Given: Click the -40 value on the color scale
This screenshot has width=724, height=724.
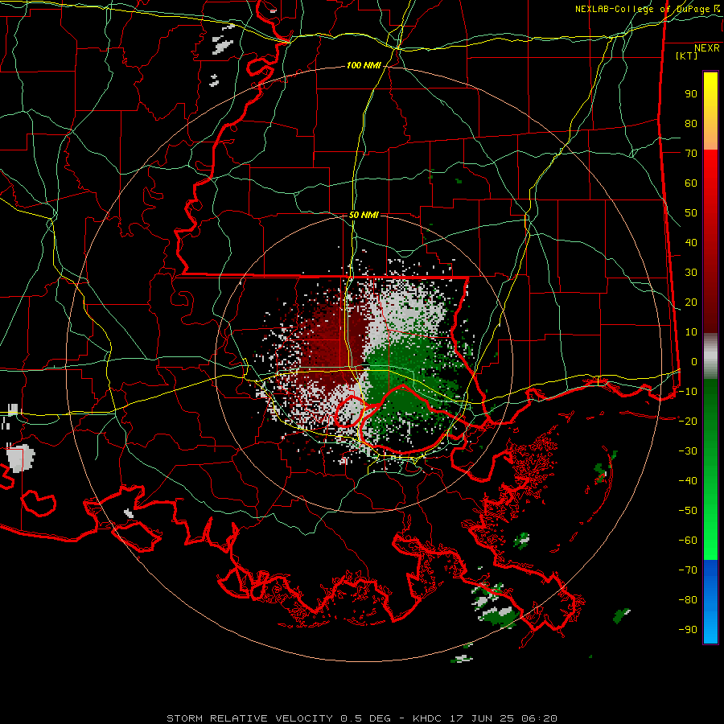Looking at the screenshot, I should [688, 481].
